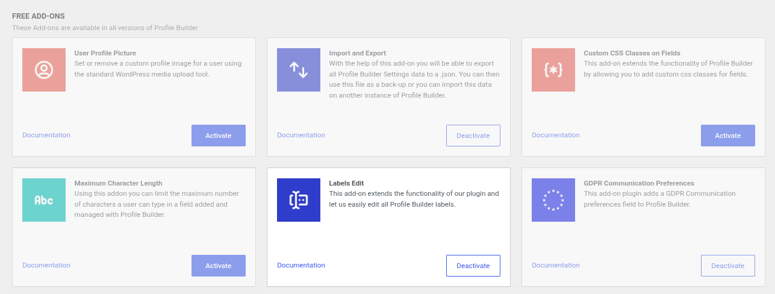Open Documentation for Import and Export
Screen dimensions: 775x294
[301, 135]
